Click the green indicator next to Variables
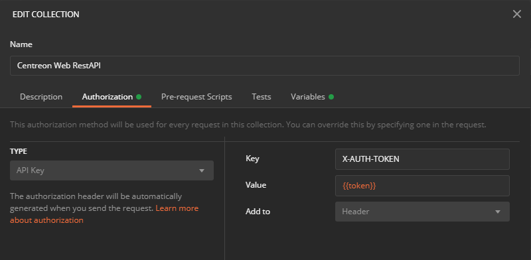Screen dimensions: 531x260 331,97
